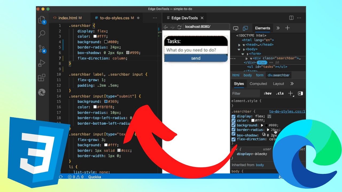Uncheck the display: flex declaration
This screenshot has width=342, height=192.
click(x=233, y=117)
